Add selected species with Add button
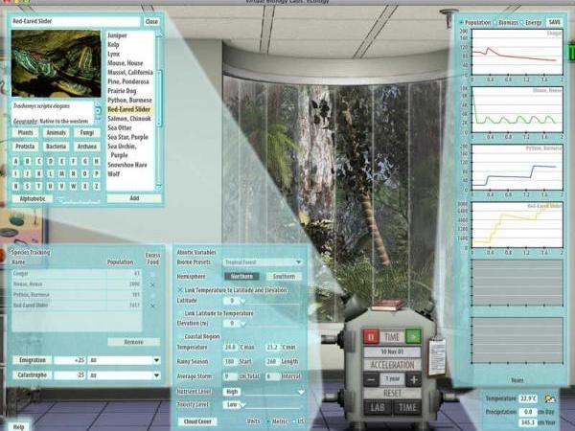Viewport: 575px width, 431px height. tap(134, 198)
